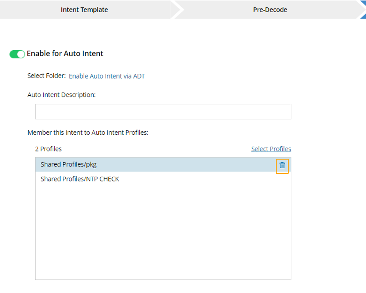Click the Enable for Auto Intent label
Image resolution: width=366 pixels, height=293 pixels.
65,54
